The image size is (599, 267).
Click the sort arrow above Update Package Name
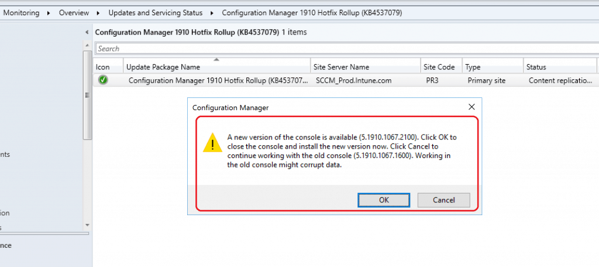click(216, 59)
